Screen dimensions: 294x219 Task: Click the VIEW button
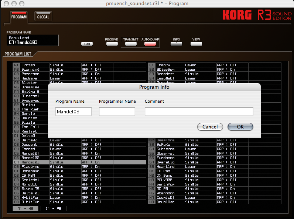point(196,44)
